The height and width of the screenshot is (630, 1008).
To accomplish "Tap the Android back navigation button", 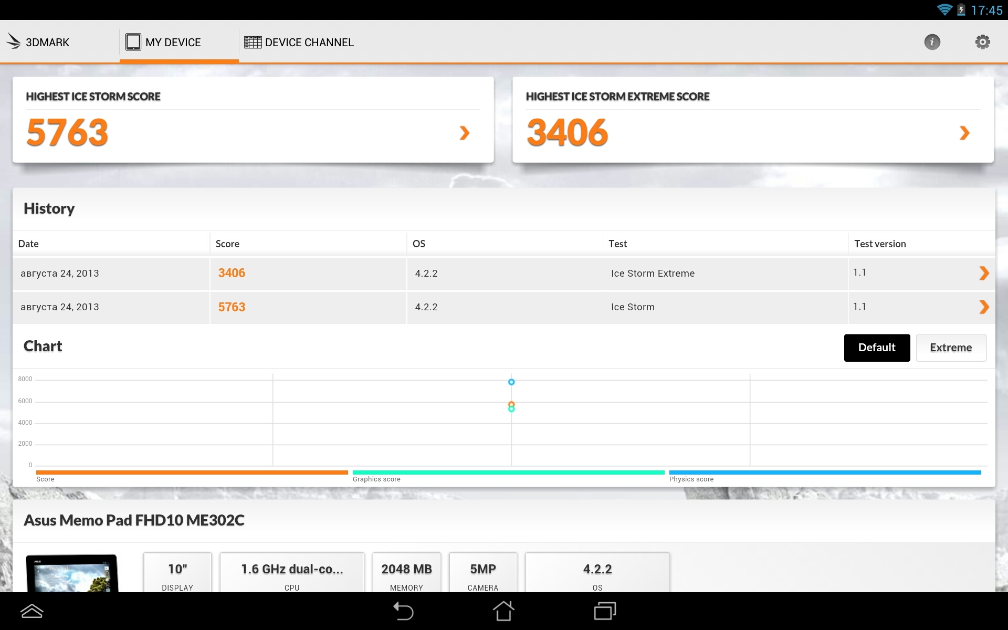I will coord(403,611).
